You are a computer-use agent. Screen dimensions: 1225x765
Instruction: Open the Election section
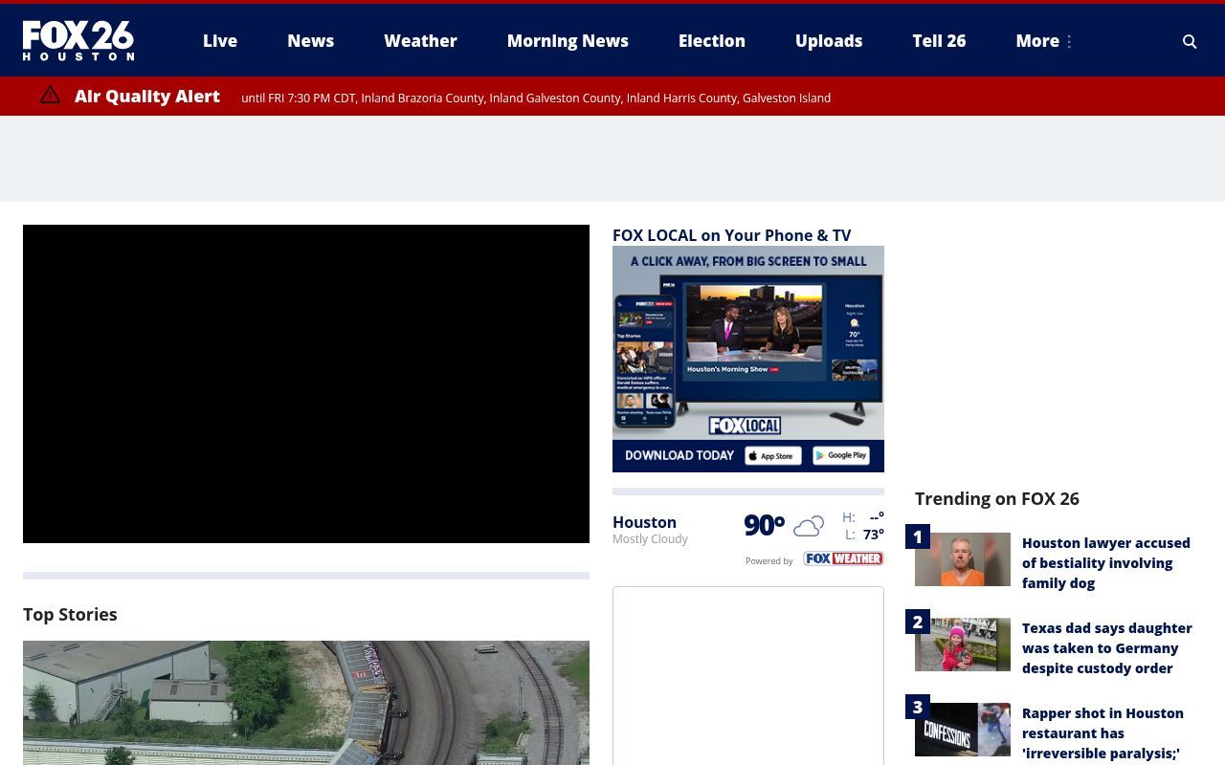point(712,40)
